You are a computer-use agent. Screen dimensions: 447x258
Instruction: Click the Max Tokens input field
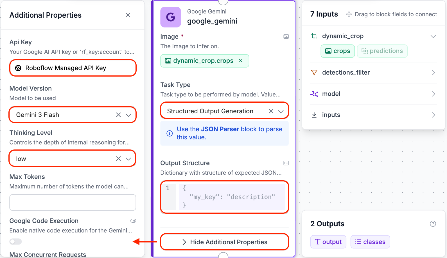(x=73, y=202)
